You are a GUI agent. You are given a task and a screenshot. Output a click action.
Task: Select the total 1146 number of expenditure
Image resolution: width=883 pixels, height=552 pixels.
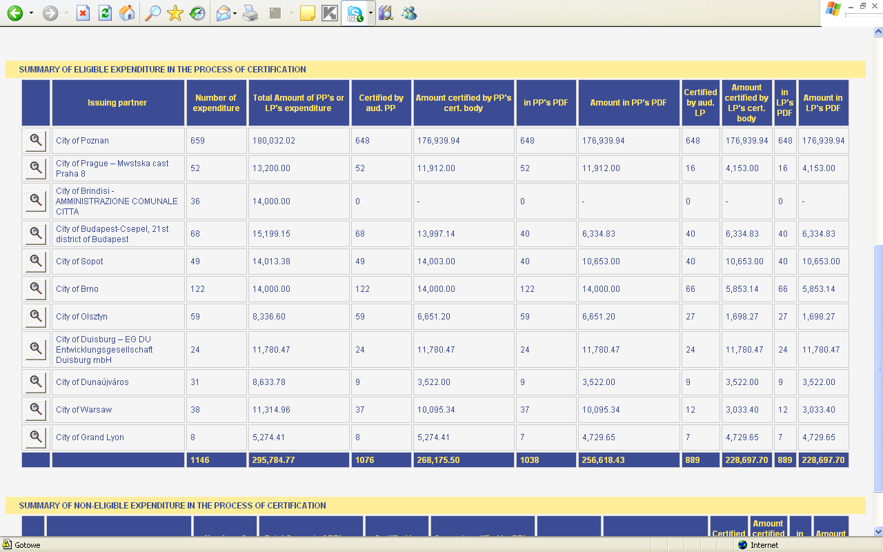click(x=200, y=460)
